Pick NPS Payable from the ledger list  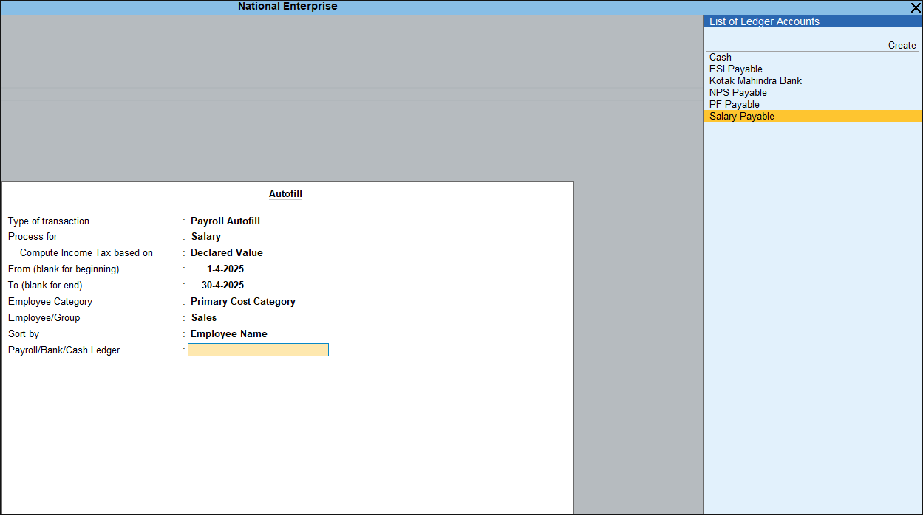(738, 93)
